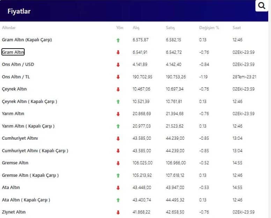Click the Saat column header
The image size is (271, 218).
click(237, 28)
